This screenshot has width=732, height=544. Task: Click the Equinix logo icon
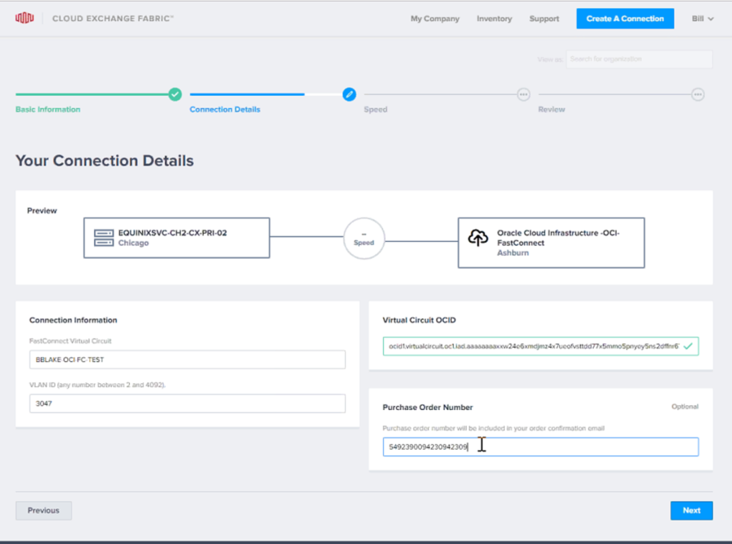click(x=24, y=18)
